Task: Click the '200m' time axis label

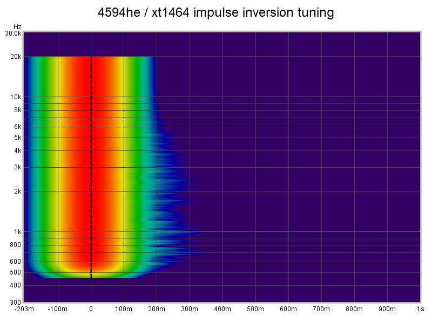Action: (157, 309)
